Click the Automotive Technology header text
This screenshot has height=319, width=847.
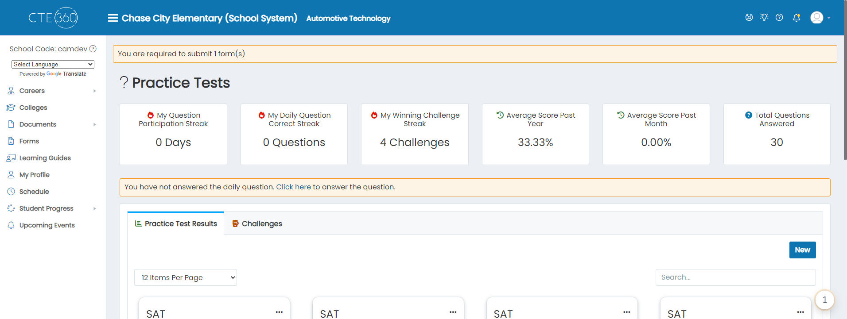348,19
